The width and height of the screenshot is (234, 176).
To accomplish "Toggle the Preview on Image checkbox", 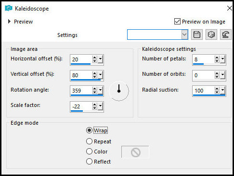I will 177,22.
